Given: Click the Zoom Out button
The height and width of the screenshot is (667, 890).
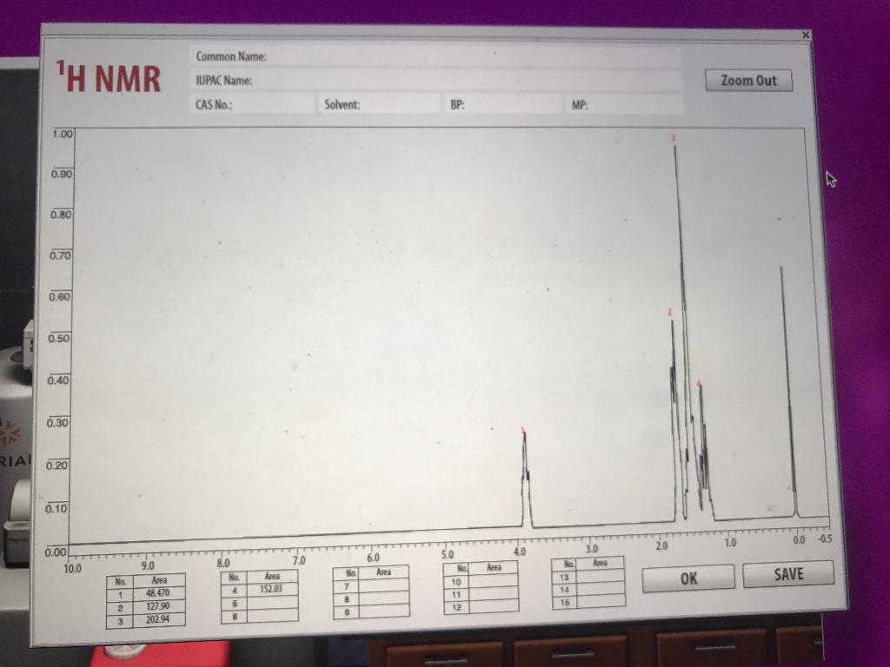Looking at the screenshot, I should (748, 80).
